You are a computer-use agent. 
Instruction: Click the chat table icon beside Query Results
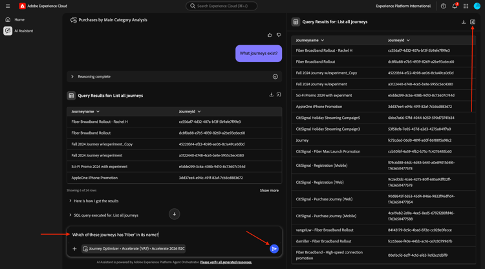[71, 96]
